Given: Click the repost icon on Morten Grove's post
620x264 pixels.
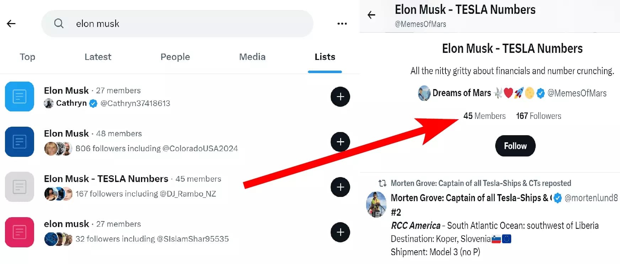Looking at the screenshot, I should point(382,183).
